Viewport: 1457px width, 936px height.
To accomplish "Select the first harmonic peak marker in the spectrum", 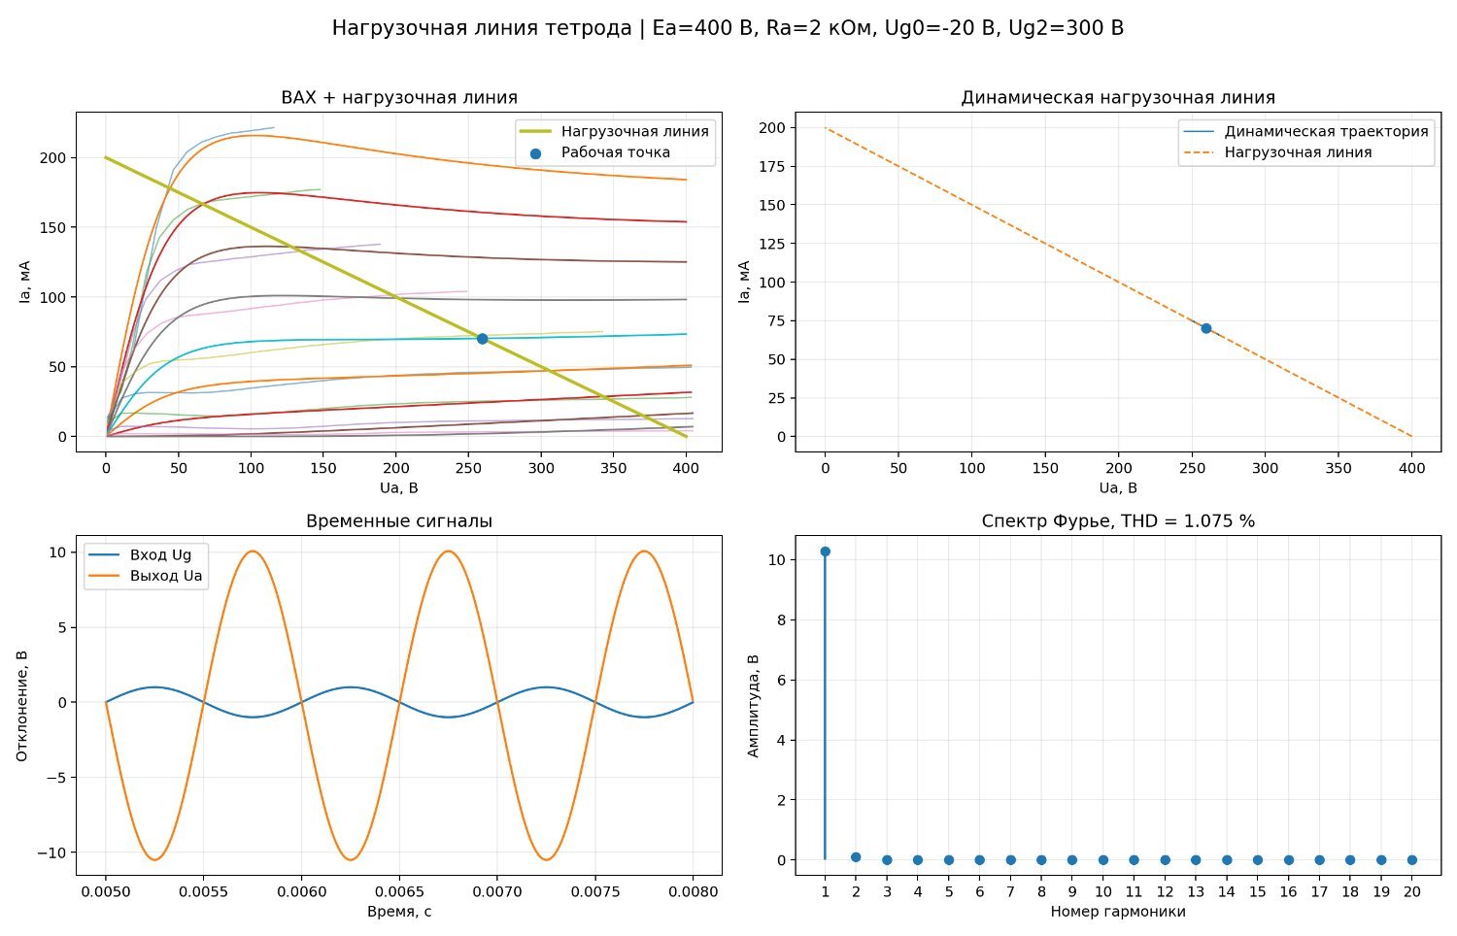I will (825, 552).
